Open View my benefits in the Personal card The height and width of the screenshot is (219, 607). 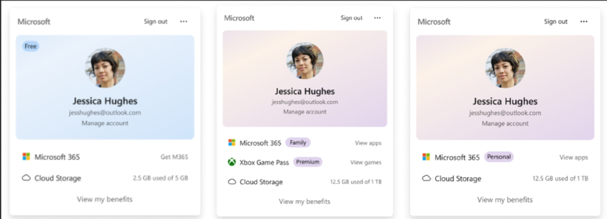(x=505, y=199)
